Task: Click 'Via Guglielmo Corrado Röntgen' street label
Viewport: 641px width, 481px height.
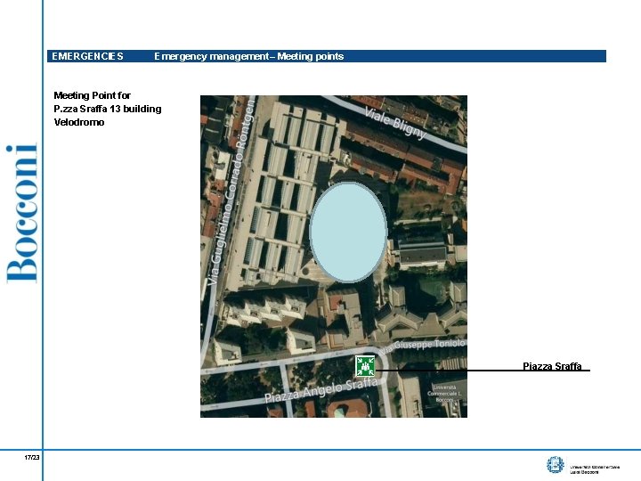Action: pos(231,192)
